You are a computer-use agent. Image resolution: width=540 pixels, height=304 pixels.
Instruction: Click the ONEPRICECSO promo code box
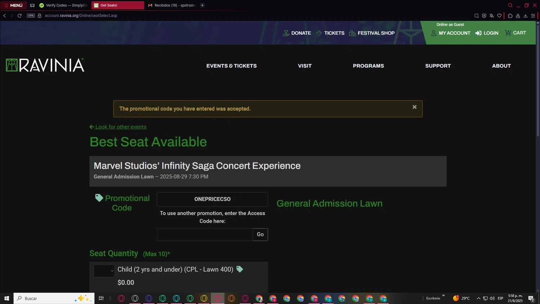click(x=212, y=199)
